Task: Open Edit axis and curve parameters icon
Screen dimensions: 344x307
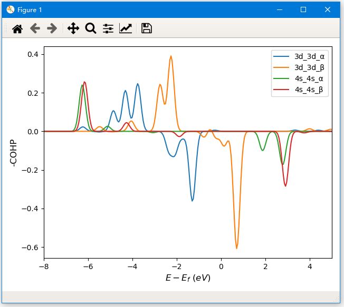Action: pos(126,28)
